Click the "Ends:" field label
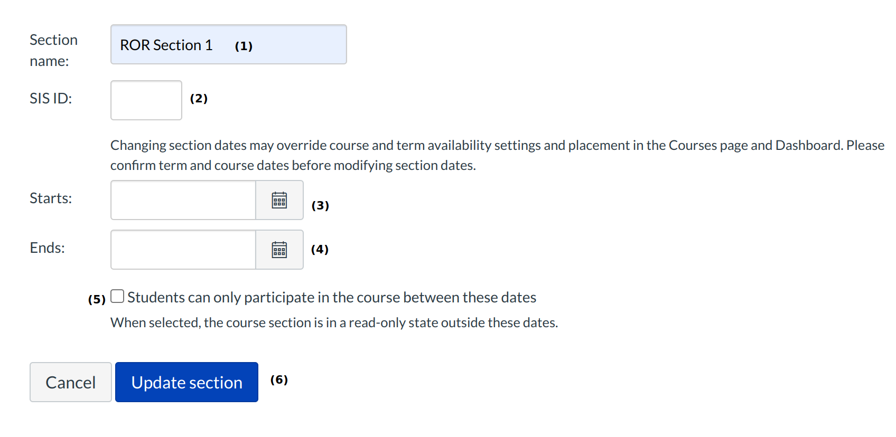Image resolution: width=896 pixels, height=437 pixels. [48, 248]
